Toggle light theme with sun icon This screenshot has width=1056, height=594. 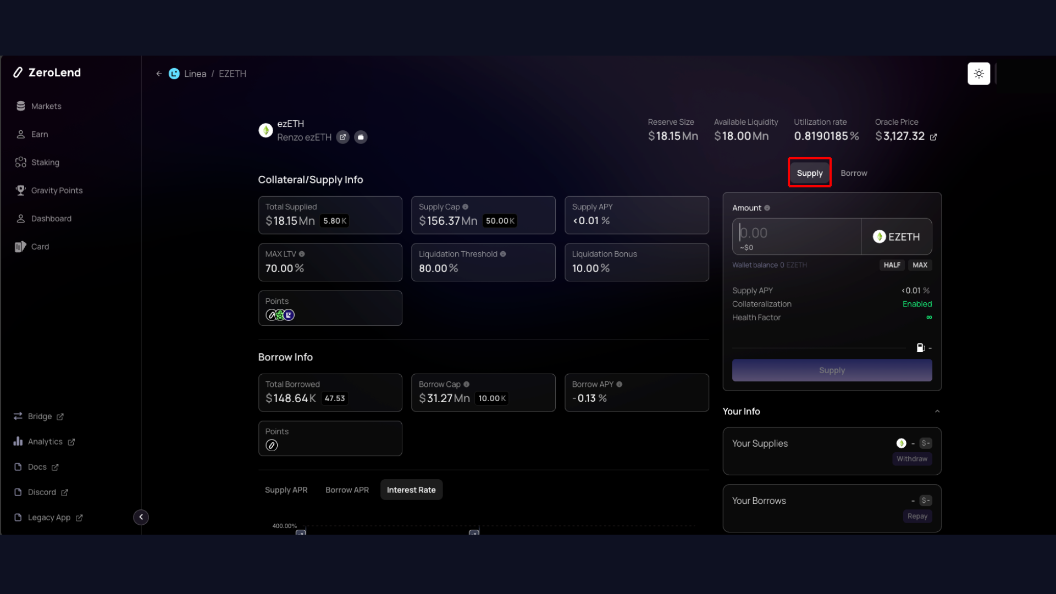pyautogui.click(x=978, y=74)
